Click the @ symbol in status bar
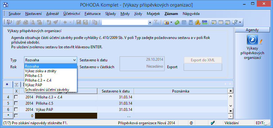Image resolution: width=273 pixels, height=128 pixels. [x=191, y=123]
